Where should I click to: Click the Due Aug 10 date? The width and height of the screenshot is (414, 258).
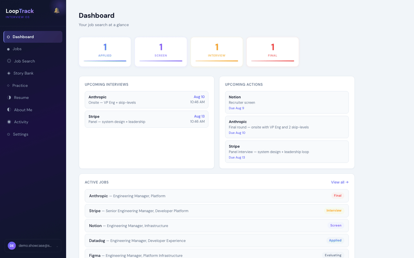coord(237,133)
